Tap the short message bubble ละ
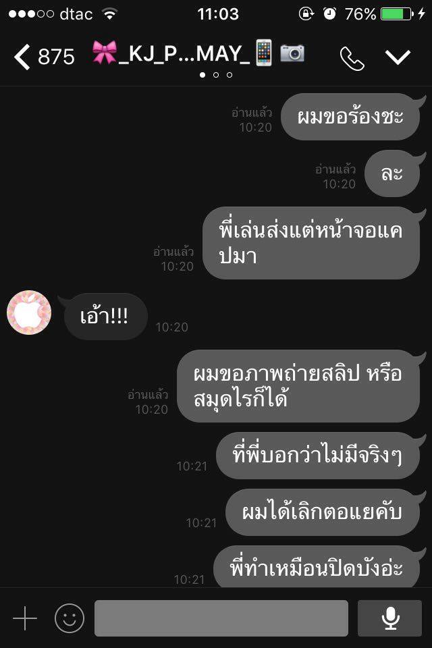Image resolution: width=432 pixels, height=648 pixels. pyautogui.click(x=392, y=173)
